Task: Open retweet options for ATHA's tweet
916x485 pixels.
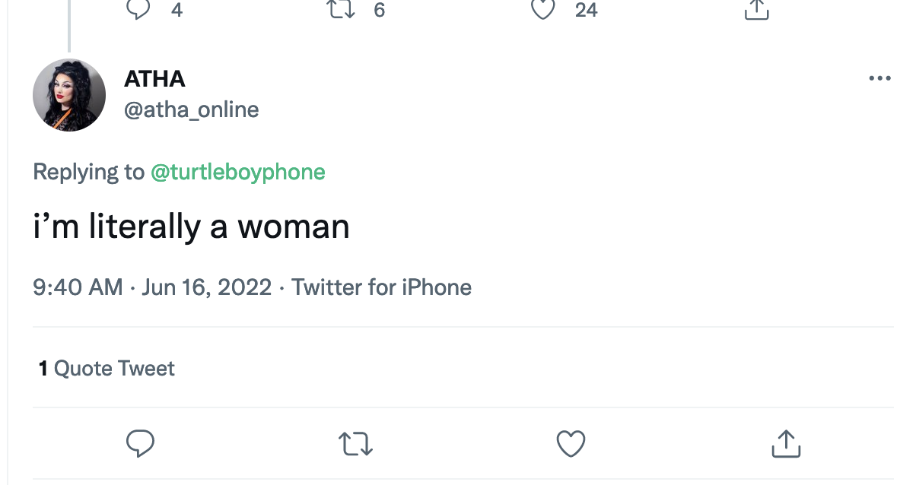Action: 355,444
